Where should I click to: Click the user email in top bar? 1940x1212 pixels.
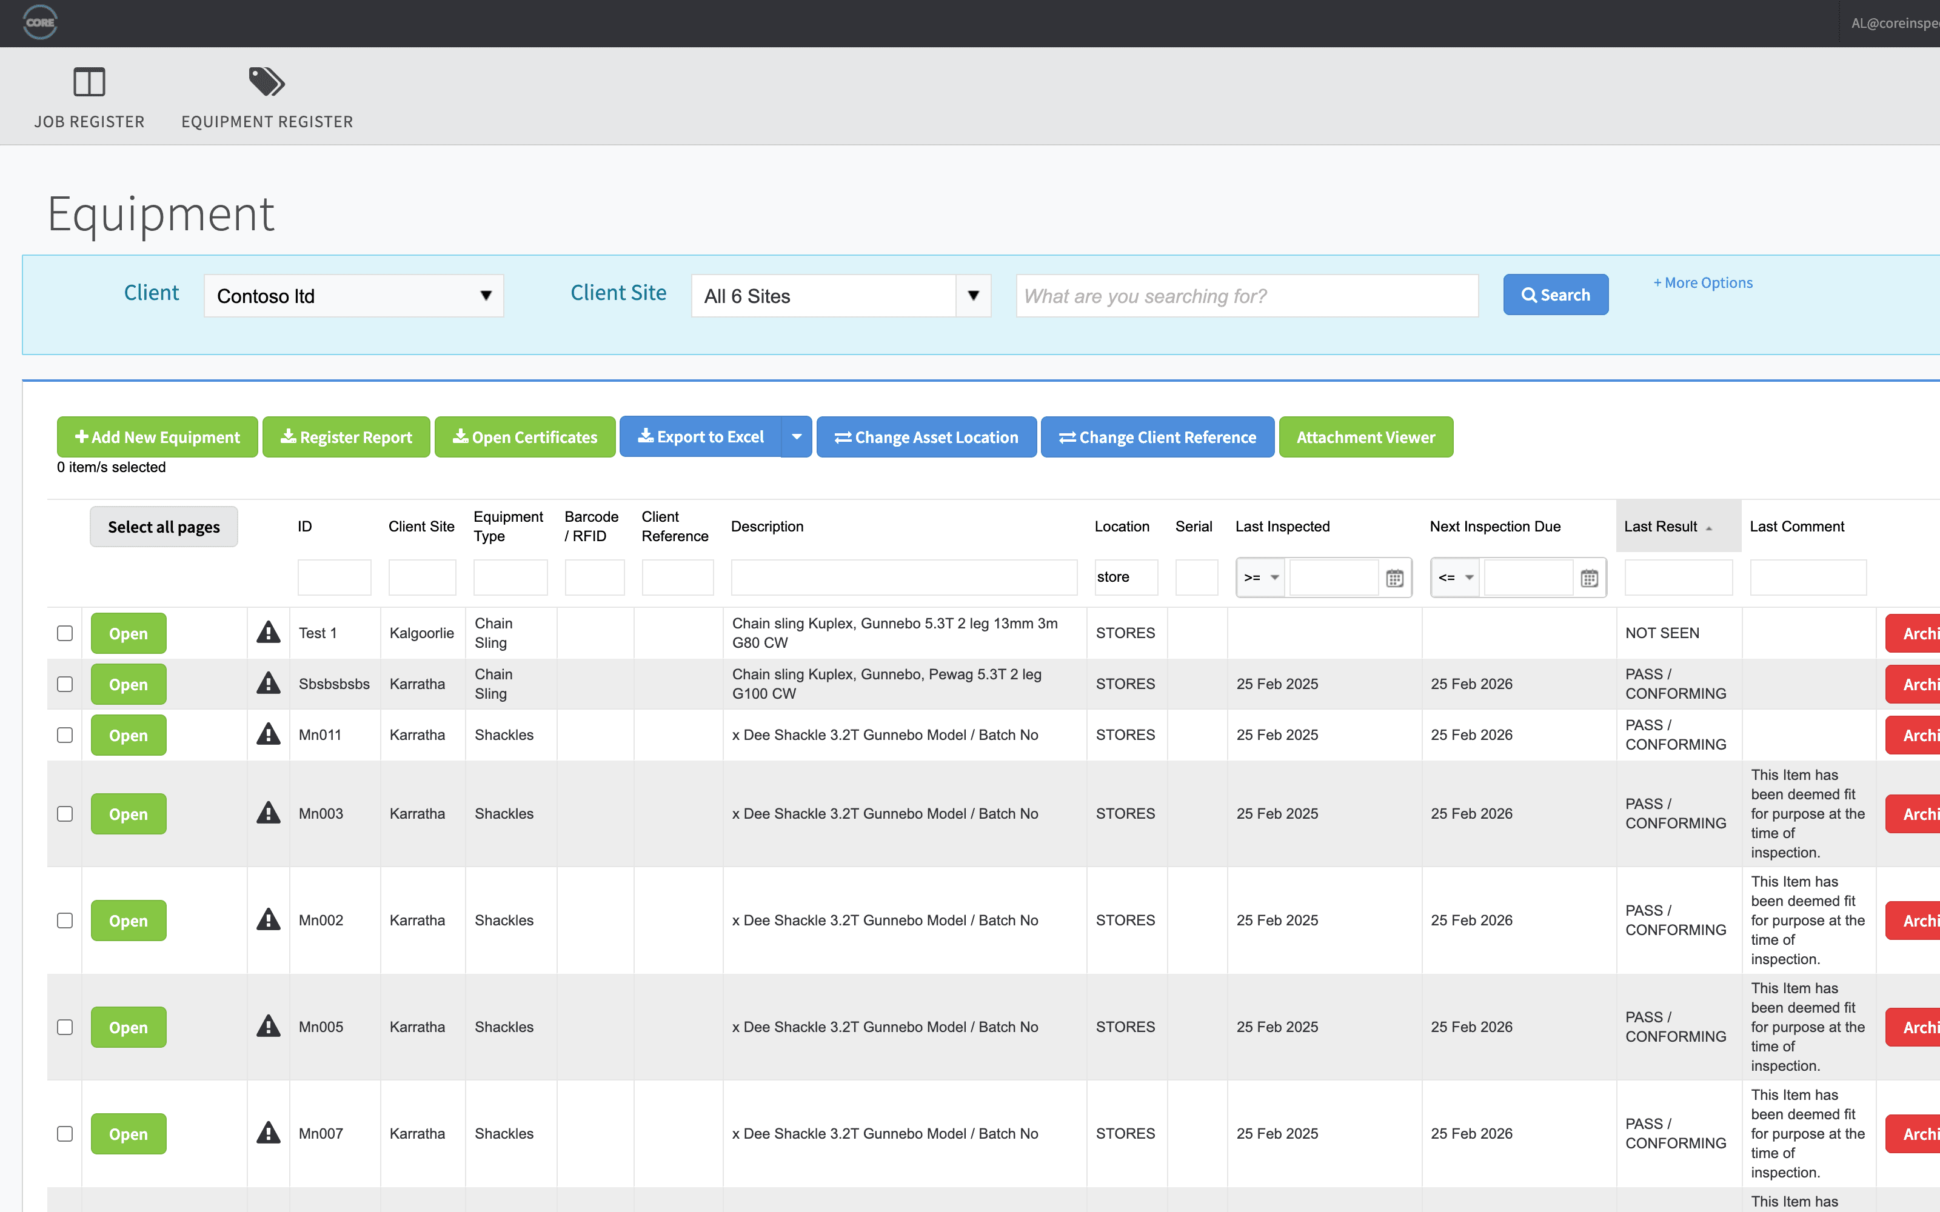pyautogui.click(x=1895, y=23)
